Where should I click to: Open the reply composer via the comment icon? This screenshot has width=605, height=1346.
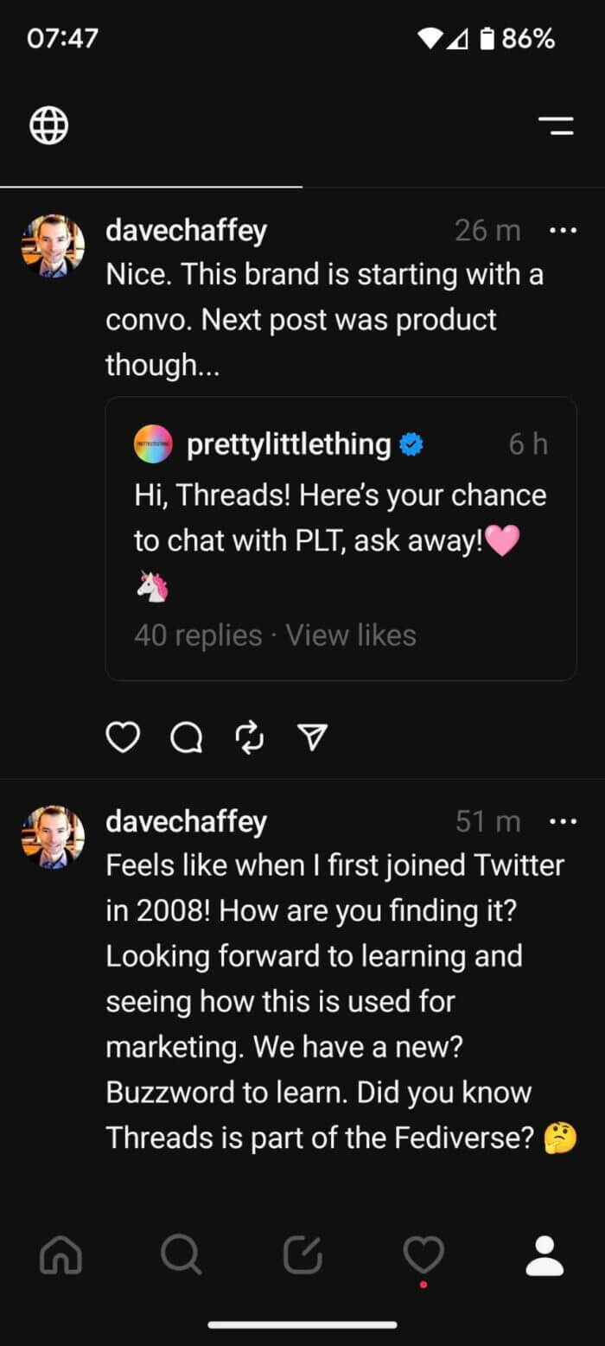[186, 737]
